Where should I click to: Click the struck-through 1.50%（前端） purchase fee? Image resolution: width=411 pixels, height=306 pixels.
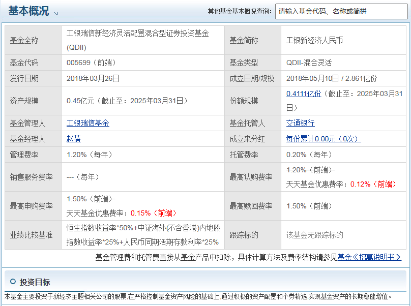[91, 199]
